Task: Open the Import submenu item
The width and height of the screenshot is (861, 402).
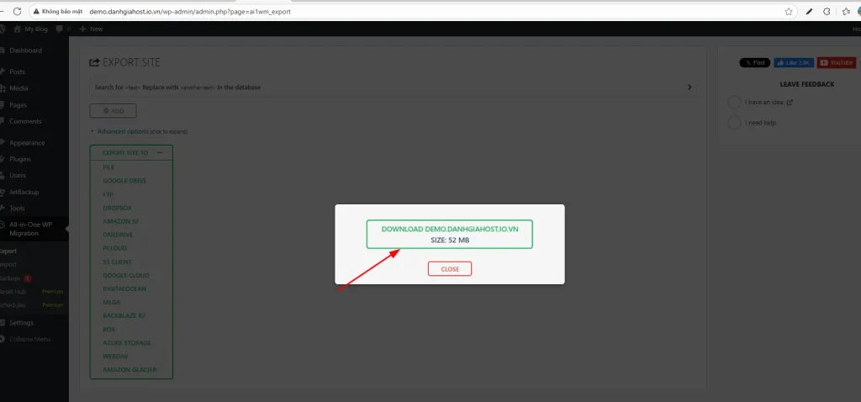Action: (8, 265)
